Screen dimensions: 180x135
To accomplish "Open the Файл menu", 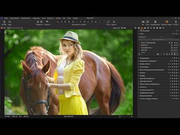I will [x=6, y=18].
